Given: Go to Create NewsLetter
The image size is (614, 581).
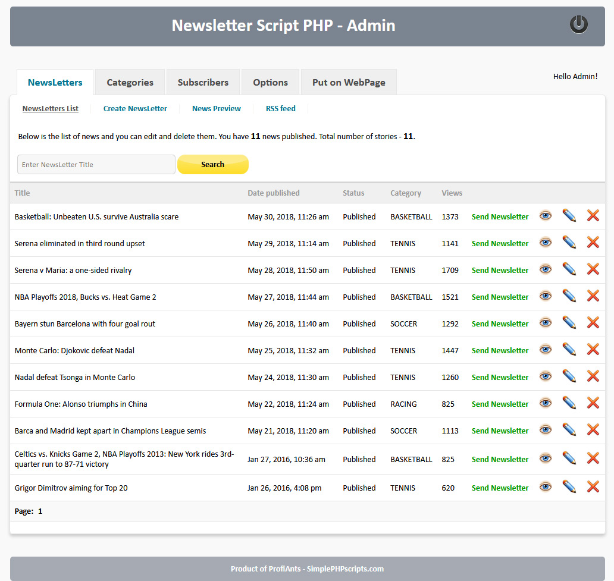Looking at the screenshot, I should 135,108.
